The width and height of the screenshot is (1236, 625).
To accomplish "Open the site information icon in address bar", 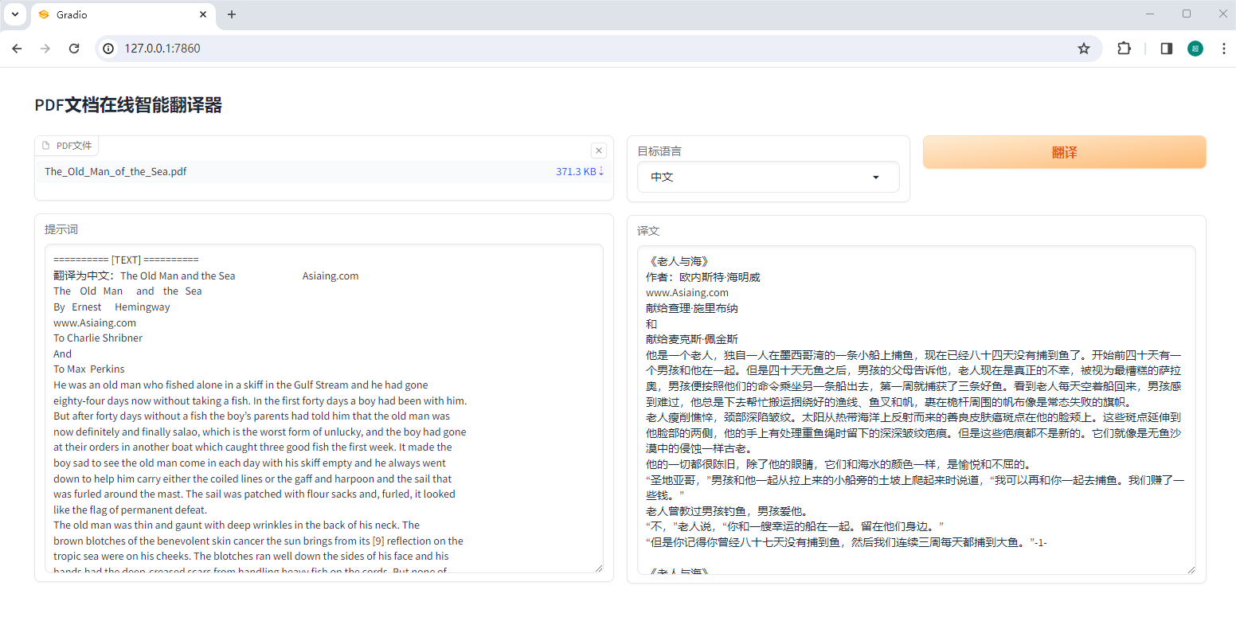I will 109,49.
